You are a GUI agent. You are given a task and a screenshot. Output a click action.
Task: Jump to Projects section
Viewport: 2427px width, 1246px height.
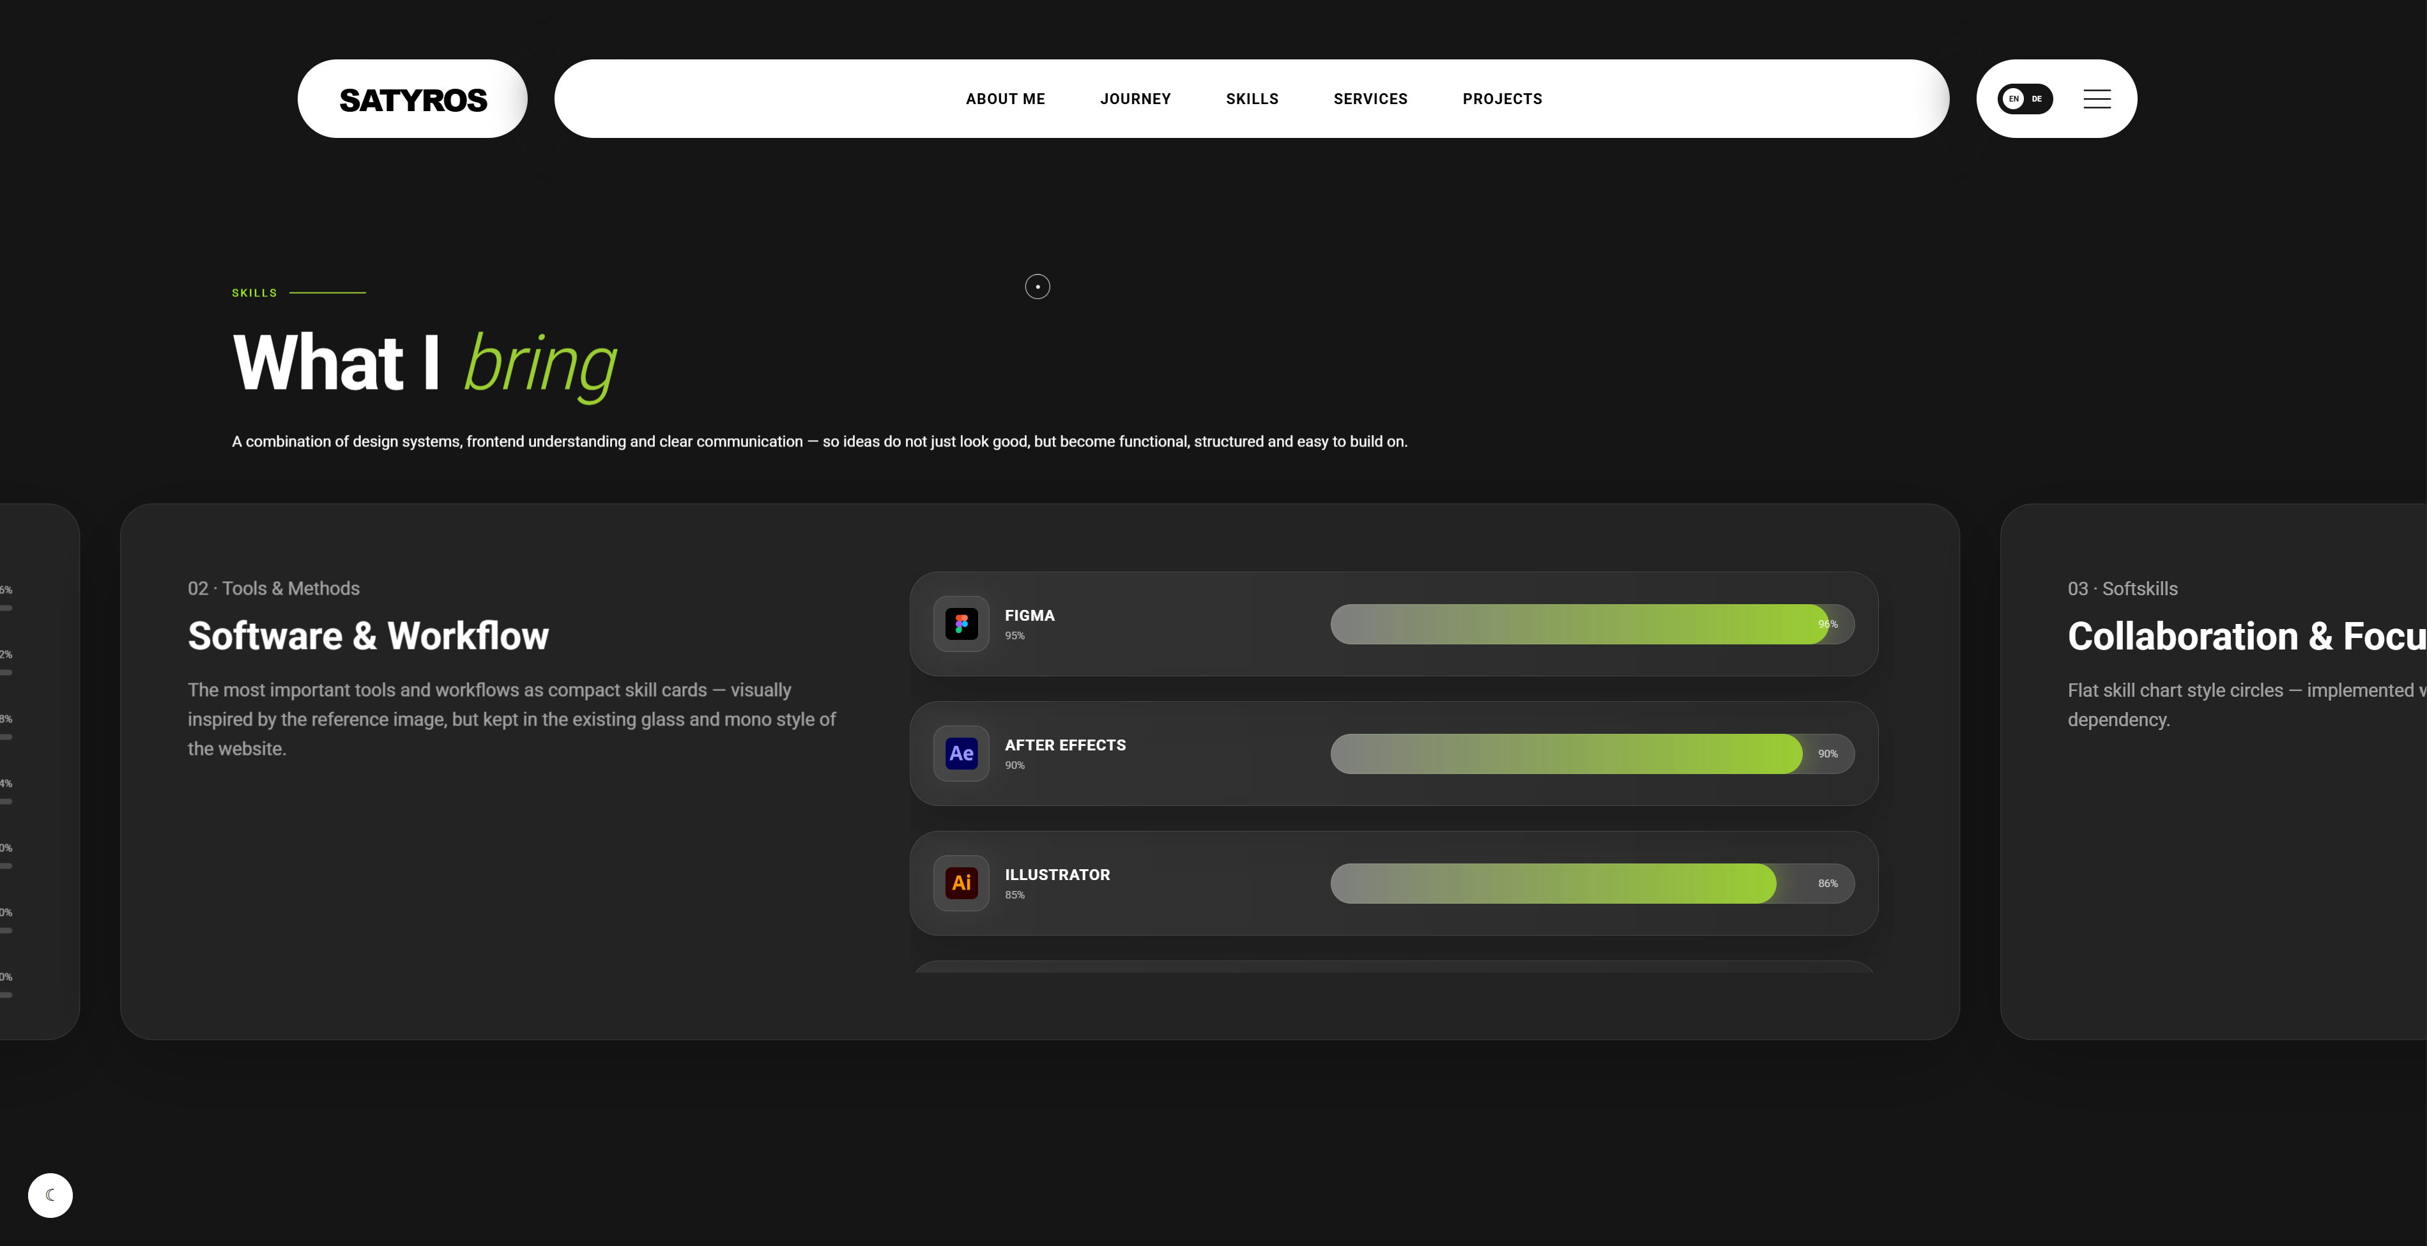coord(1502,99)
